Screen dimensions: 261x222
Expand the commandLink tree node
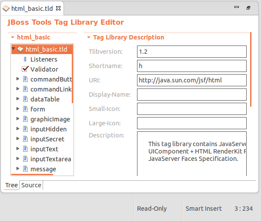(18, 89)
